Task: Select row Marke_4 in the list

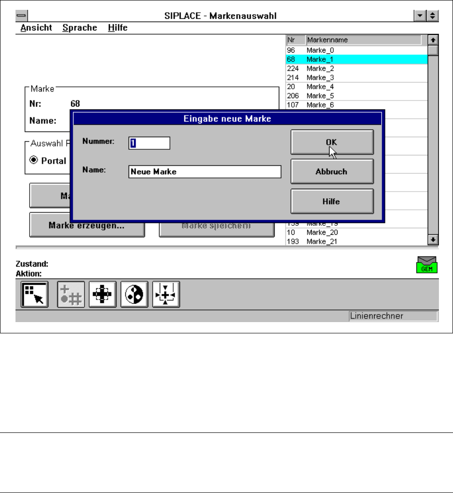Action: click(x=356, y=87)
